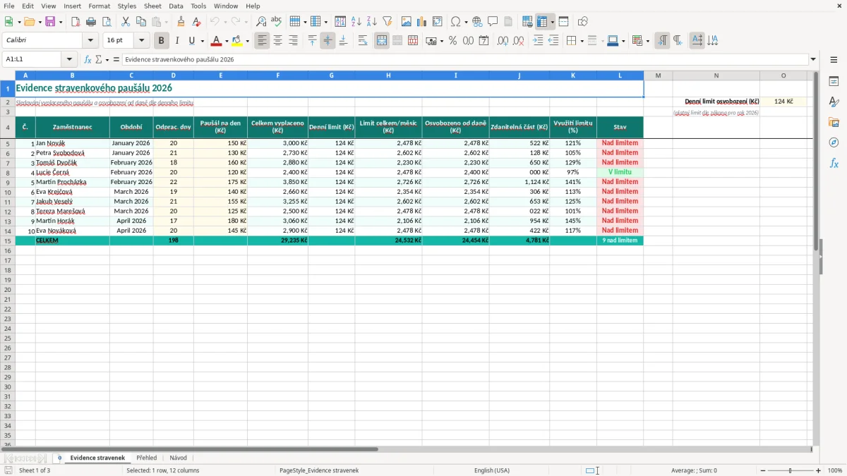Open the Format menu
Viewport: 847px width, 476px height.
(100, 6)
